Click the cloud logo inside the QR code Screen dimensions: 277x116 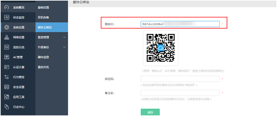tap(161, 48)
